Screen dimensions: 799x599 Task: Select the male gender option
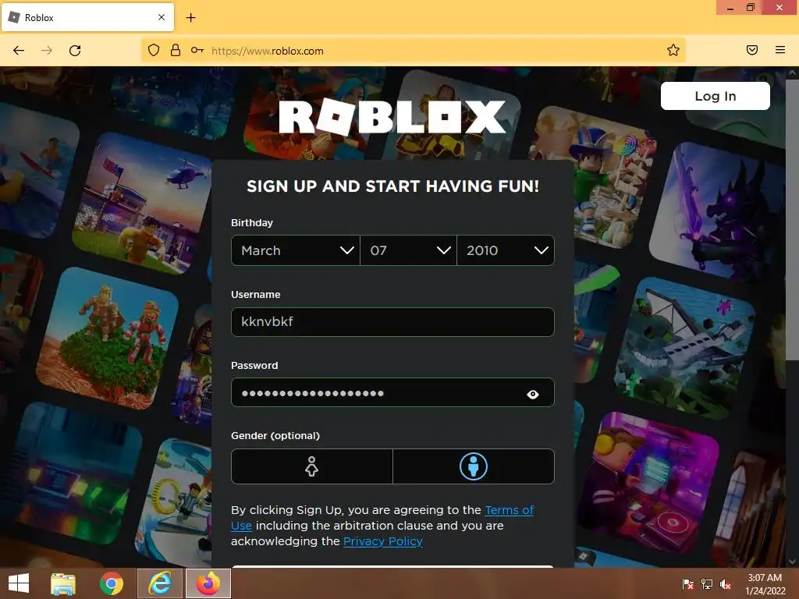[474, 466]
